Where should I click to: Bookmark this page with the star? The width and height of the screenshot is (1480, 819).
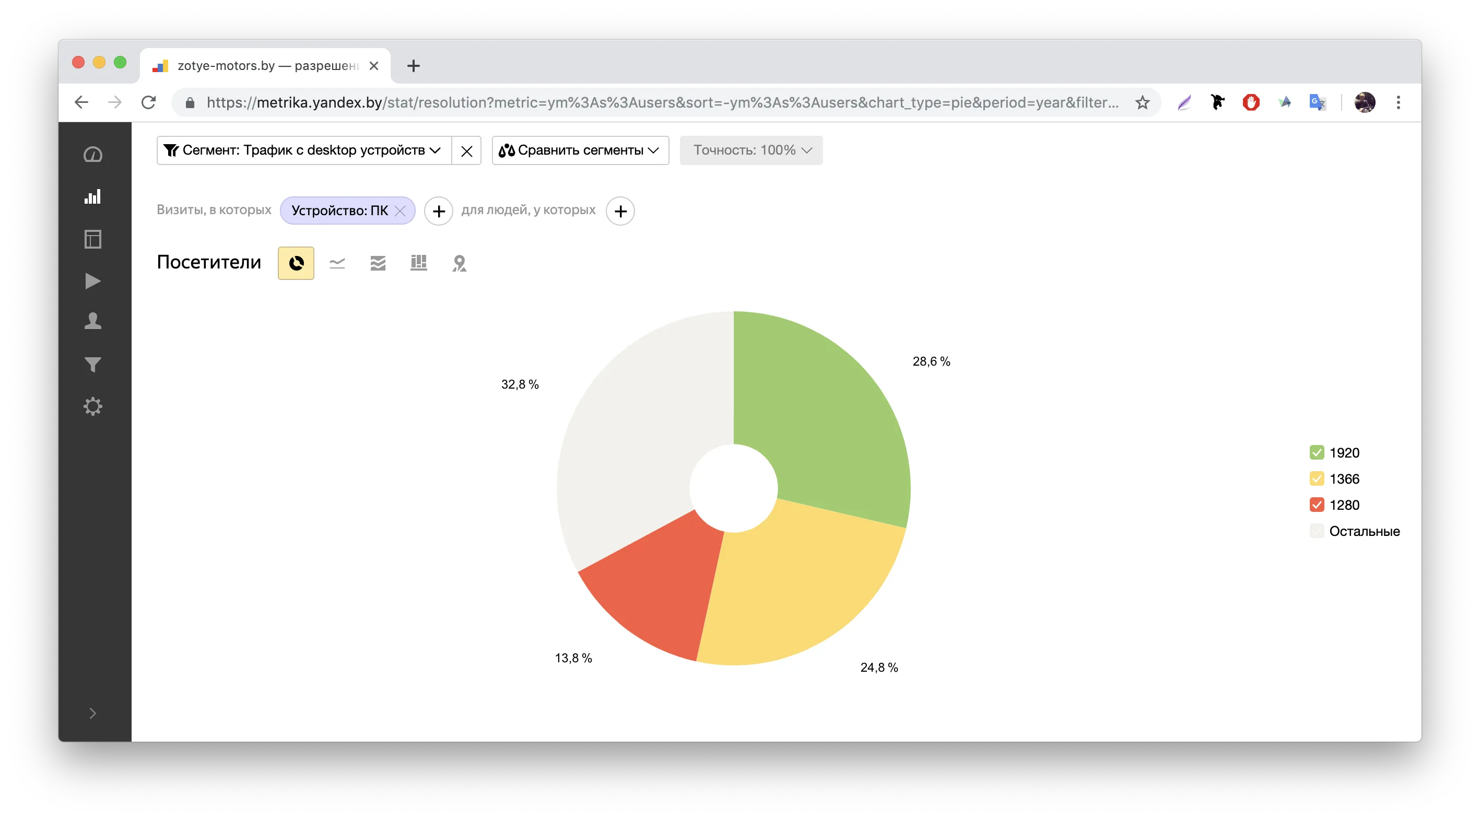click(x=1142, y=102)
